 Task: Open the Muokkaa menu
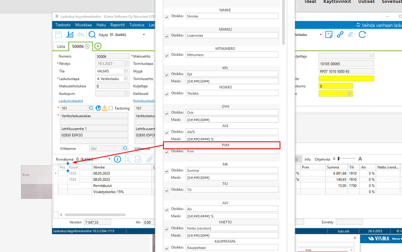click(83, 25)
